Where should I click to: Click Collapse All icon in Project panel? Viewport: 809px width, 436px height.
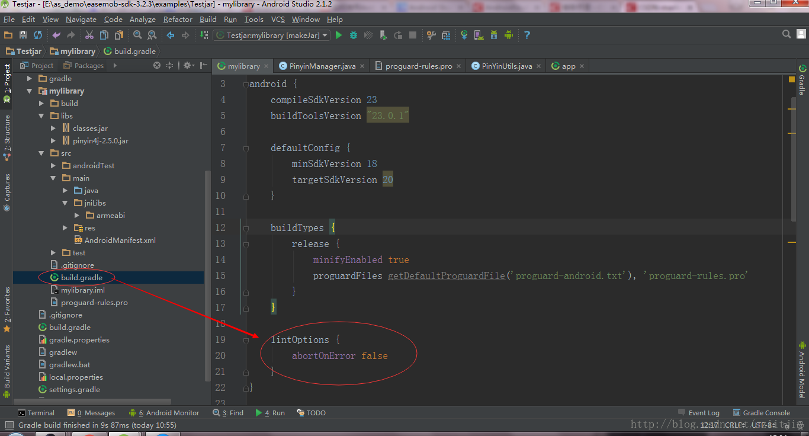tap(170, 65)
